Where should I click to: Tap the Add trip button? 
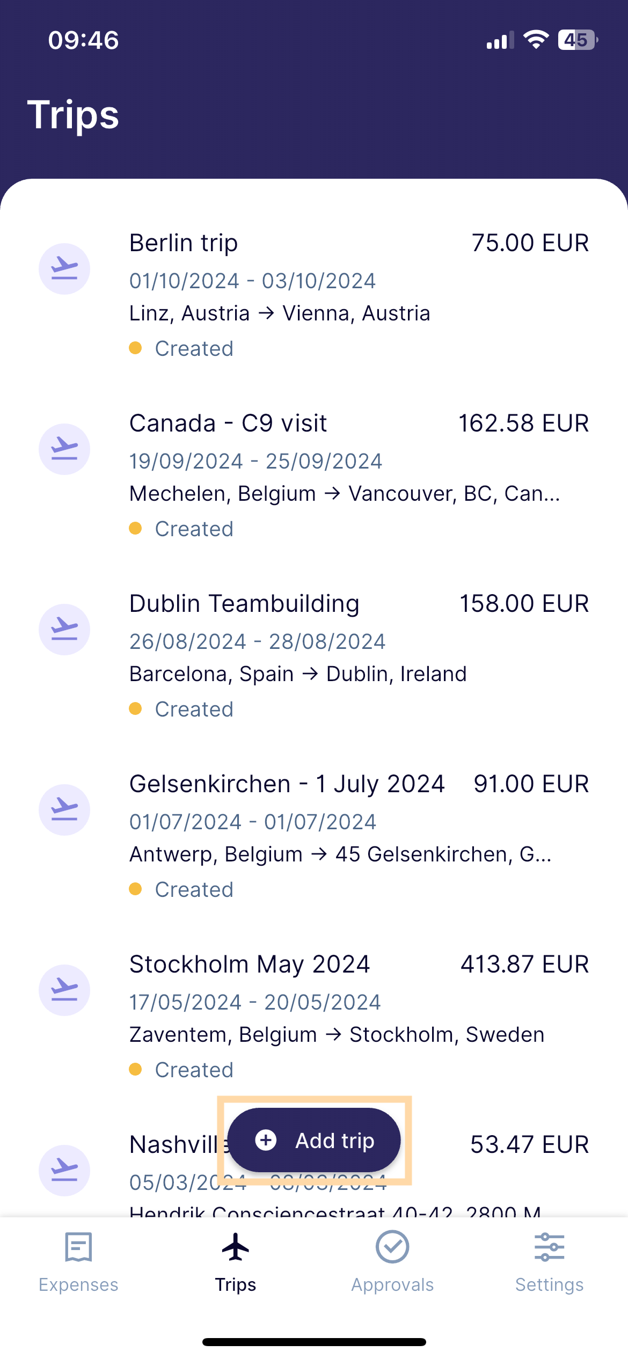(x=314, y=1140)
